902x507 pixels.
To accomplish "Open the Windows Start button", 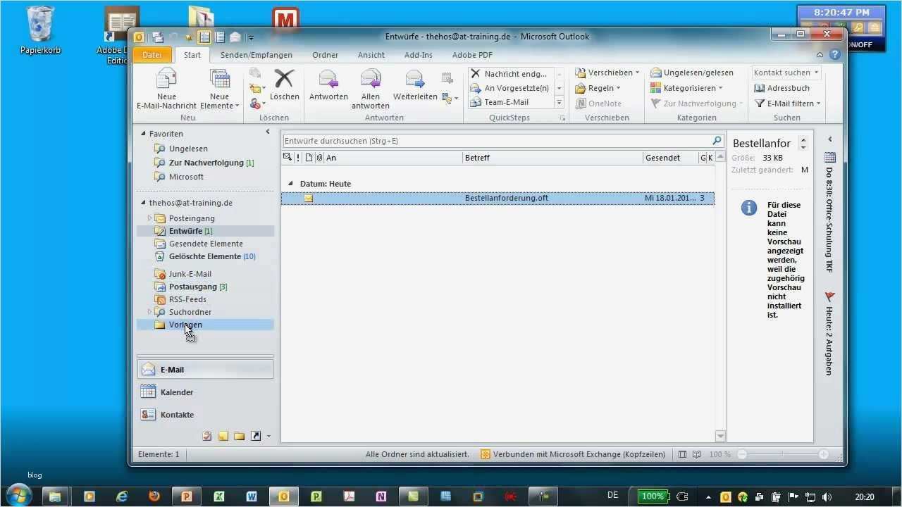I will pyautogui.click(x=18, y=496).
